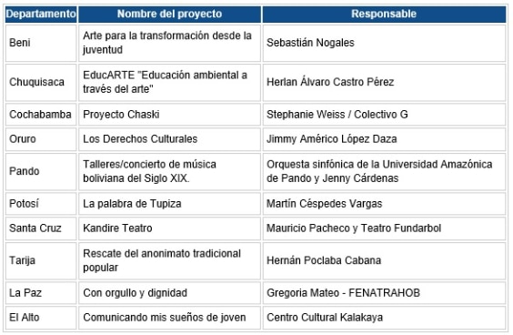Click Gregoria Mateo - FENATRAHOB cell
This screenshot has height=335, width=513.
[x=384, y=293]
